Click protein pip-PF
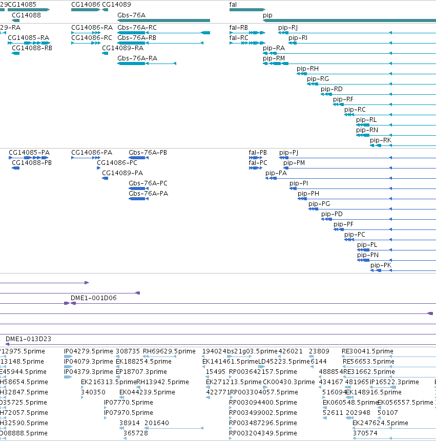 point(385,229)
